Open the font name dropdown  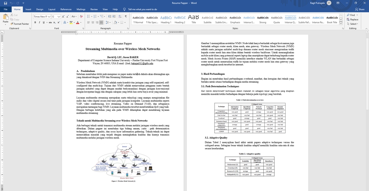(x=49, y=16)
